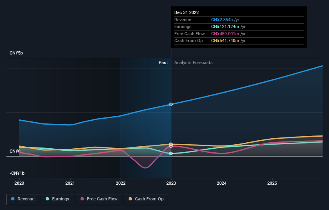Click the Earnings label in tooltip
Screen dimensions: 329x210
tap(183, 26)
